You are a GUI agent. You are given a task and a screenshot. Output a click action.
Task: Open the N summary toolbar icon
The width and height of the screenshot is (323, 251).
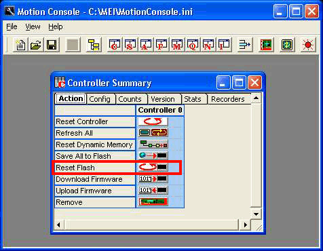[x=208, y=44]
